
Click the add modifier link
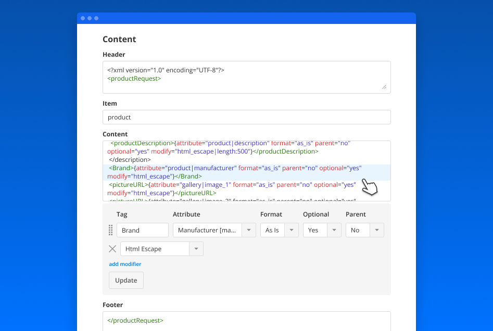pyautogui.click(x=125, y=264)
